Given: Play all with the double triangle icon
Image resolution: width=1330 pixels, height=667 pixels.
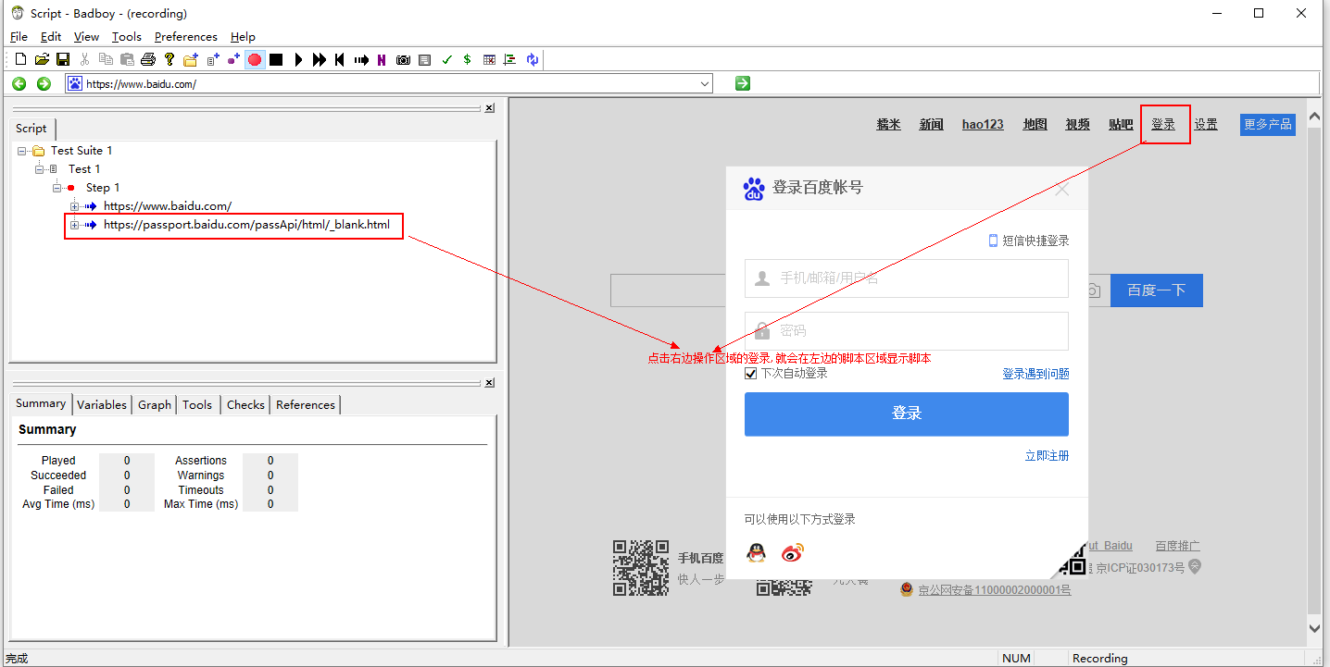Looking at the screenshot, I should [x=320, y=59].
